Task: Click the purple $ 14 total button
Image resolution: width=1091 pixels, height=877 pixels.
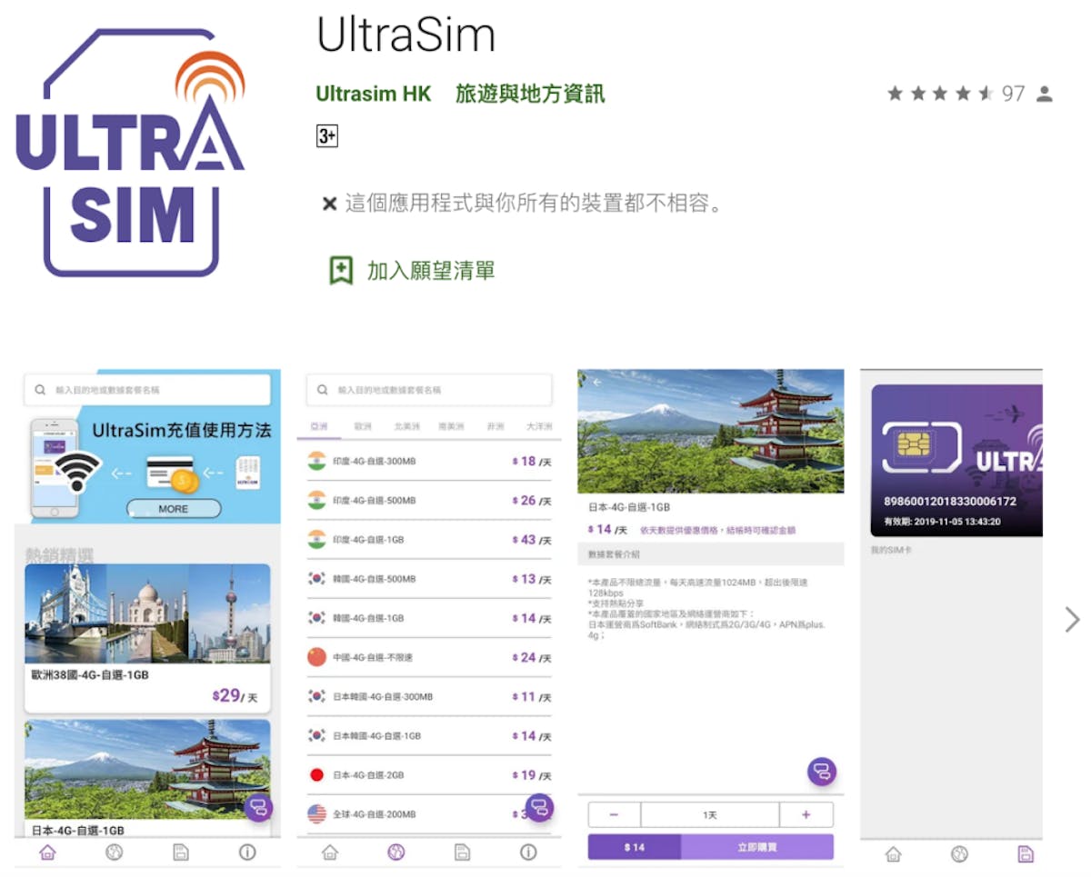Action: point(635,847)
